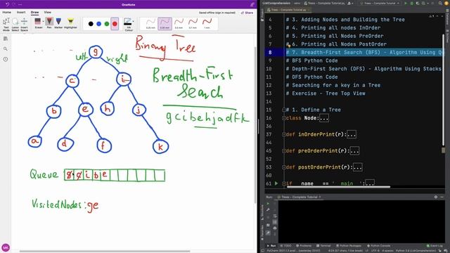The height and width of the screenshot is (253, 450).
Task: Open the Run tool window button
Action: [271, 246]
